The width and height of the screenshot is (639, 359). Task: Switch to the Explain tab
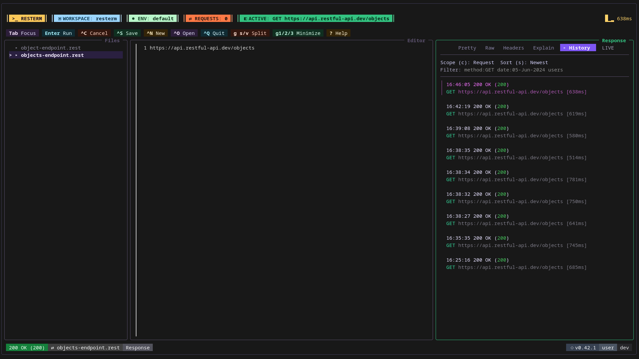coord(543,48)
